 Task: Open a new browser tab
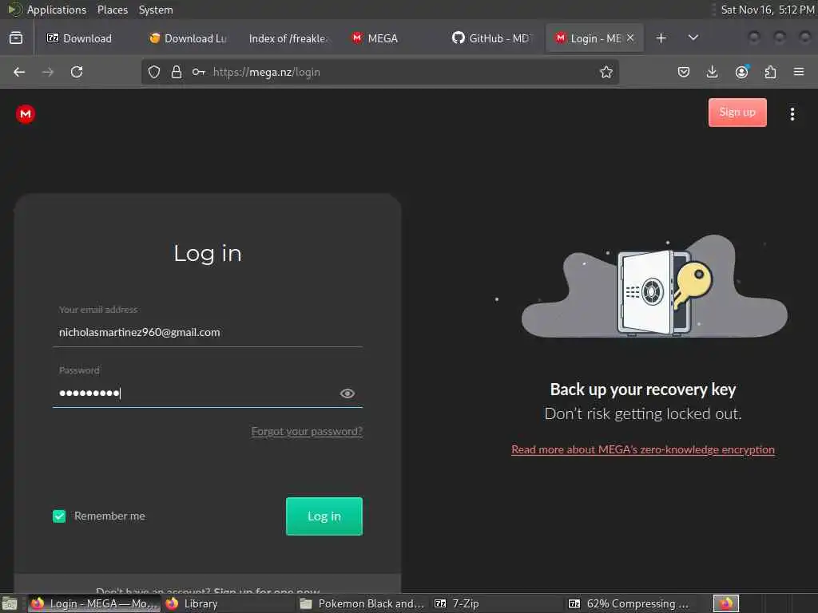point(661,38)
